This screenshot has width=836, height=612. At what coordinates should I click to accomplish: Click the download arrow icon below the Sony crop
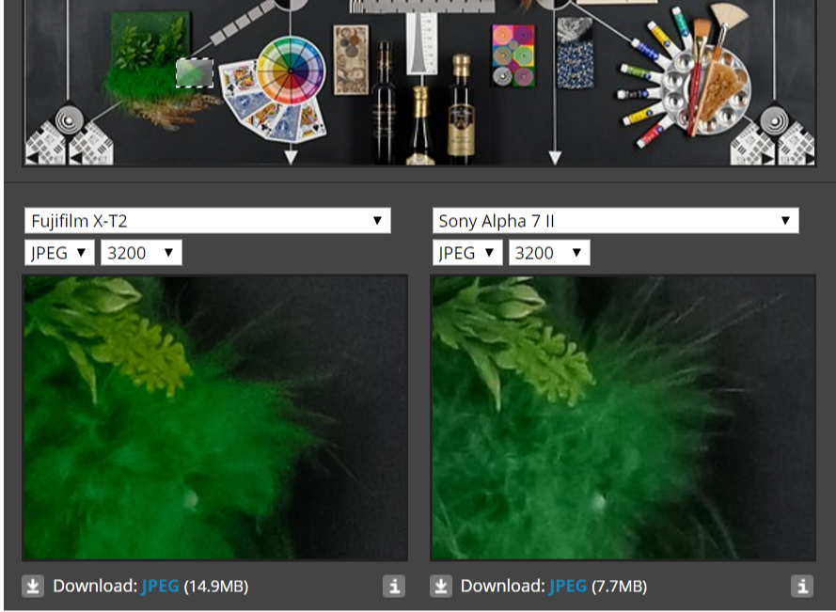(x=440, y=587)
